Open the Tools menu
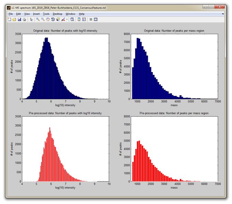232x204 pixels. [x=46, y=14]
